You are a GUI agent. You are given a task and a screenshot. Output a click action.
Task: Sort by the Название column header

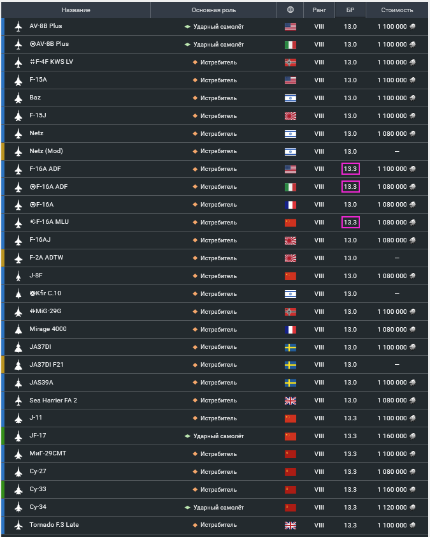pos(76,10)
